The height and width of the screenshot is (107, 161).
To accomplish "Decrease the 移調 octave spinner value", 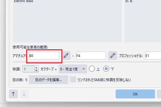I will tap(36, 70).
